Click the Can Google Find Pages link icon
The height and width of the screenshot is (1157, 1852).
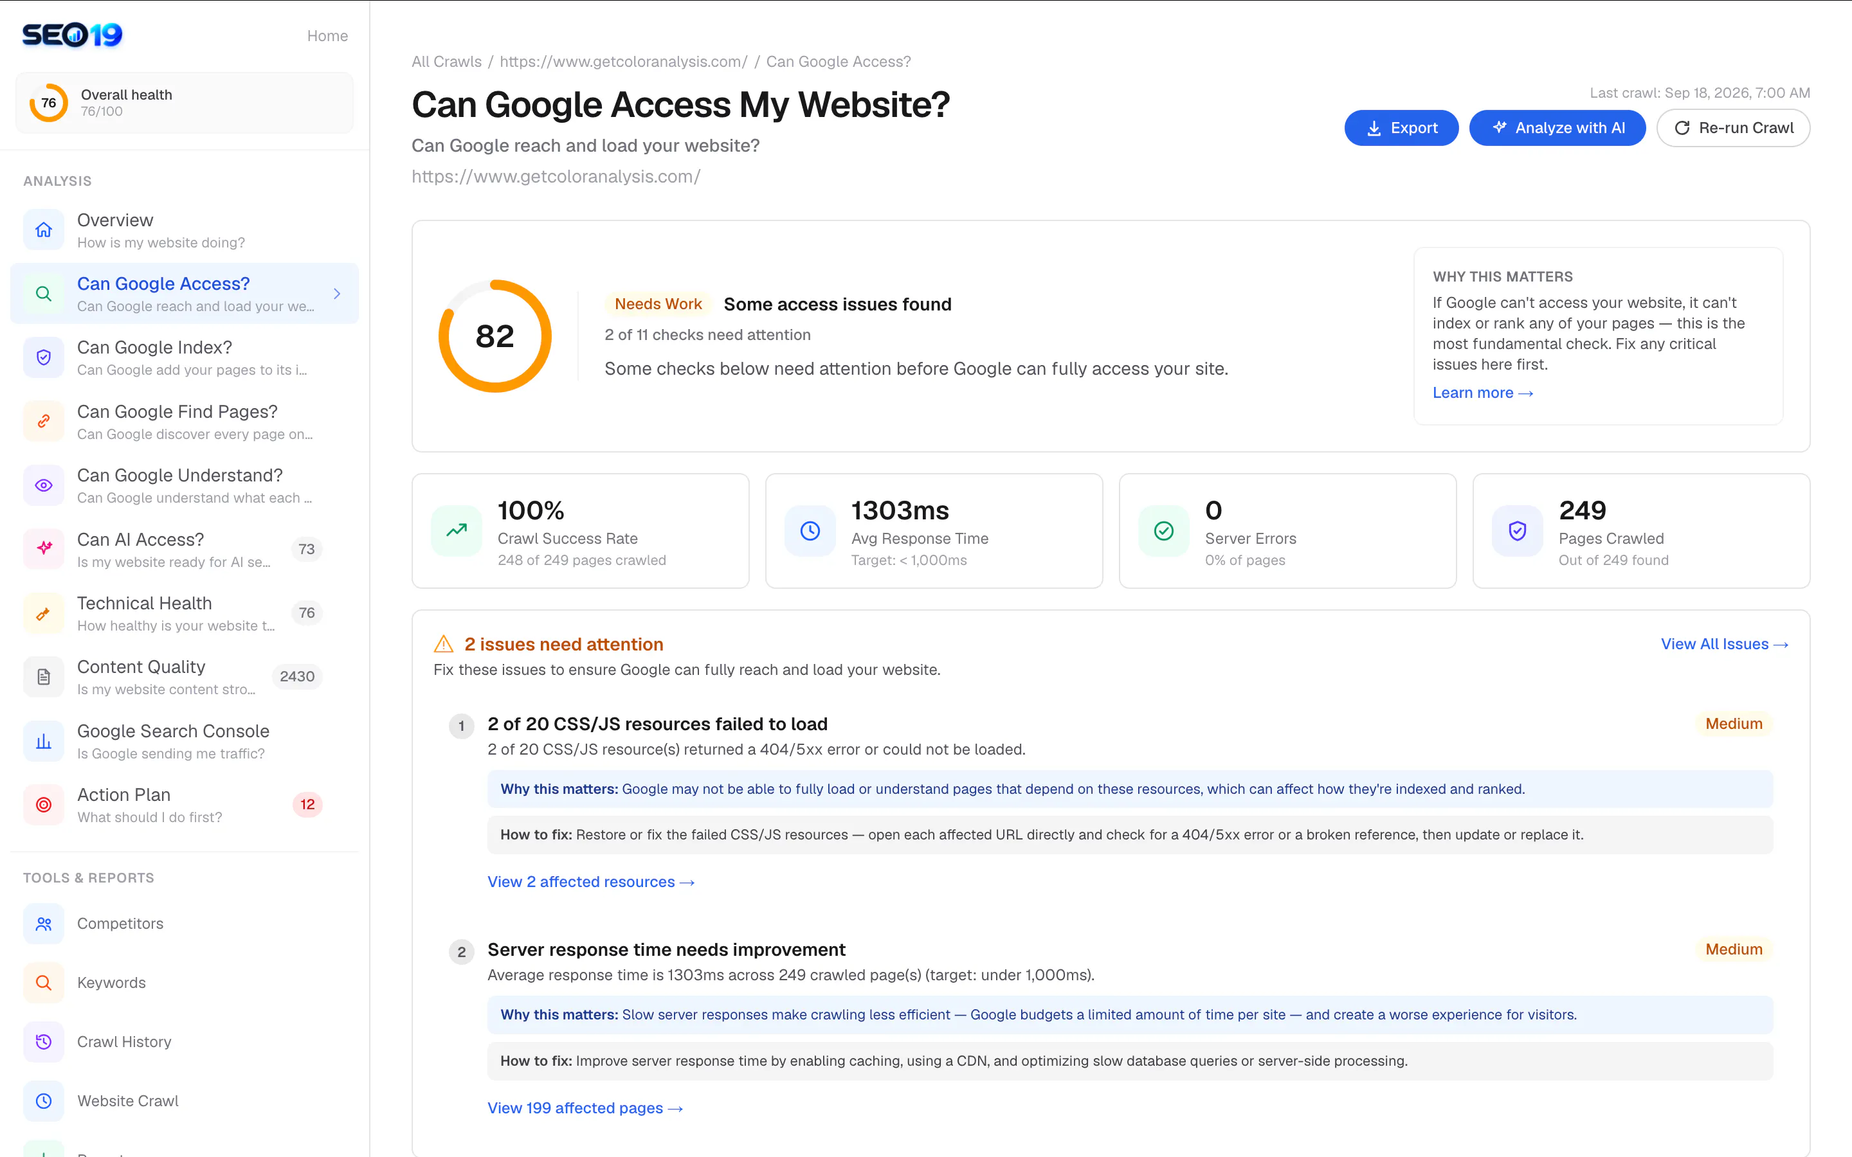point(44,422)
